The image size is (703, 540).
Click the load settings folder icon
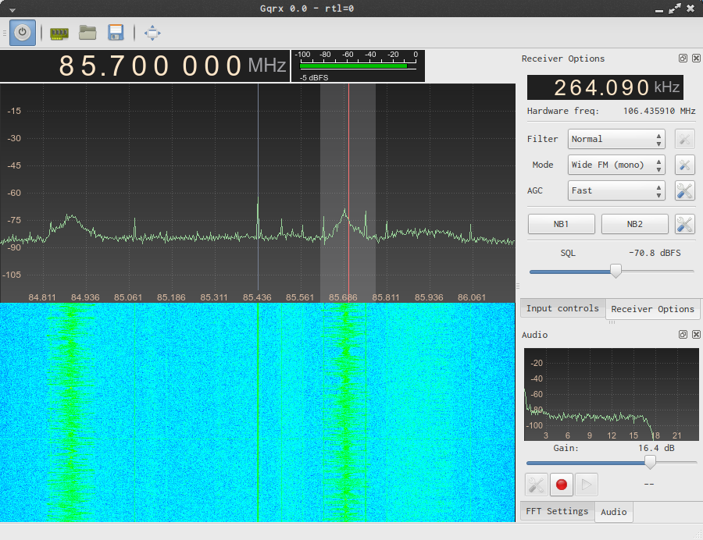87,33
